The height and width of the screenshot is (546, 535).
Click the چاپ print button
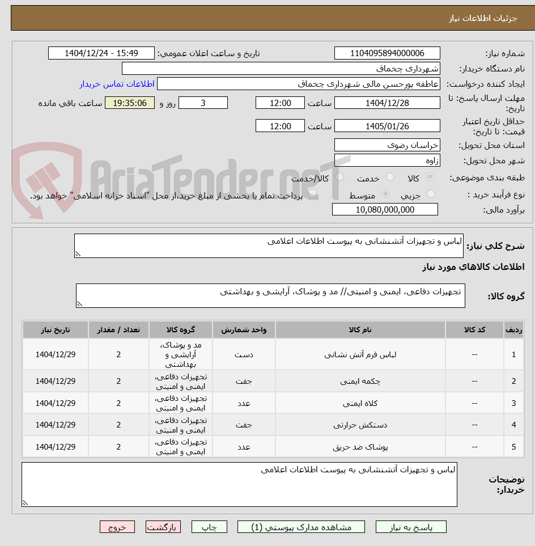point(209,527)
